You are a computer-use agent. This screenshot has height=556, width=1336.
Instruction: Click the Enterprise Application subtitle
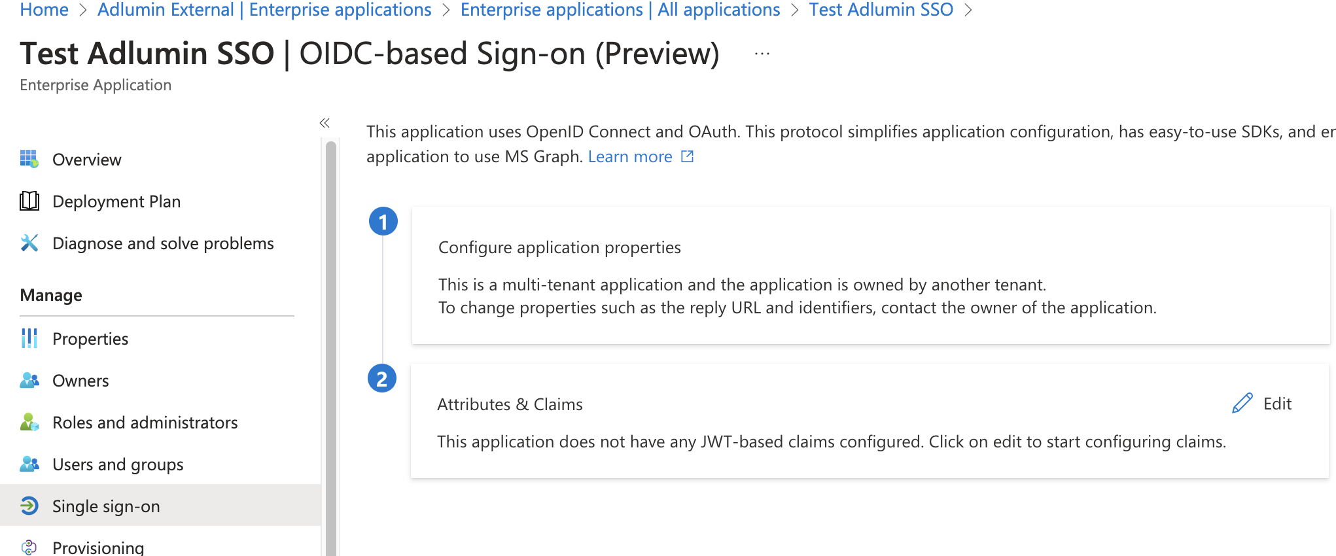pos(96,85)
